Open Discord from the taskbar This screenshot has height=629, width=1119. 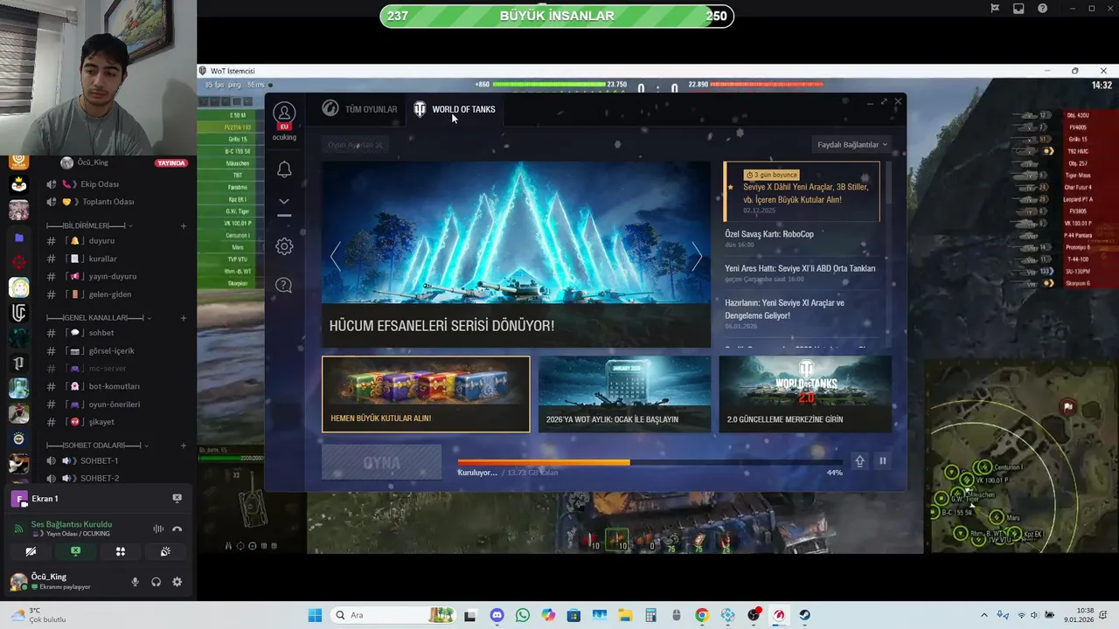point(497,615)
